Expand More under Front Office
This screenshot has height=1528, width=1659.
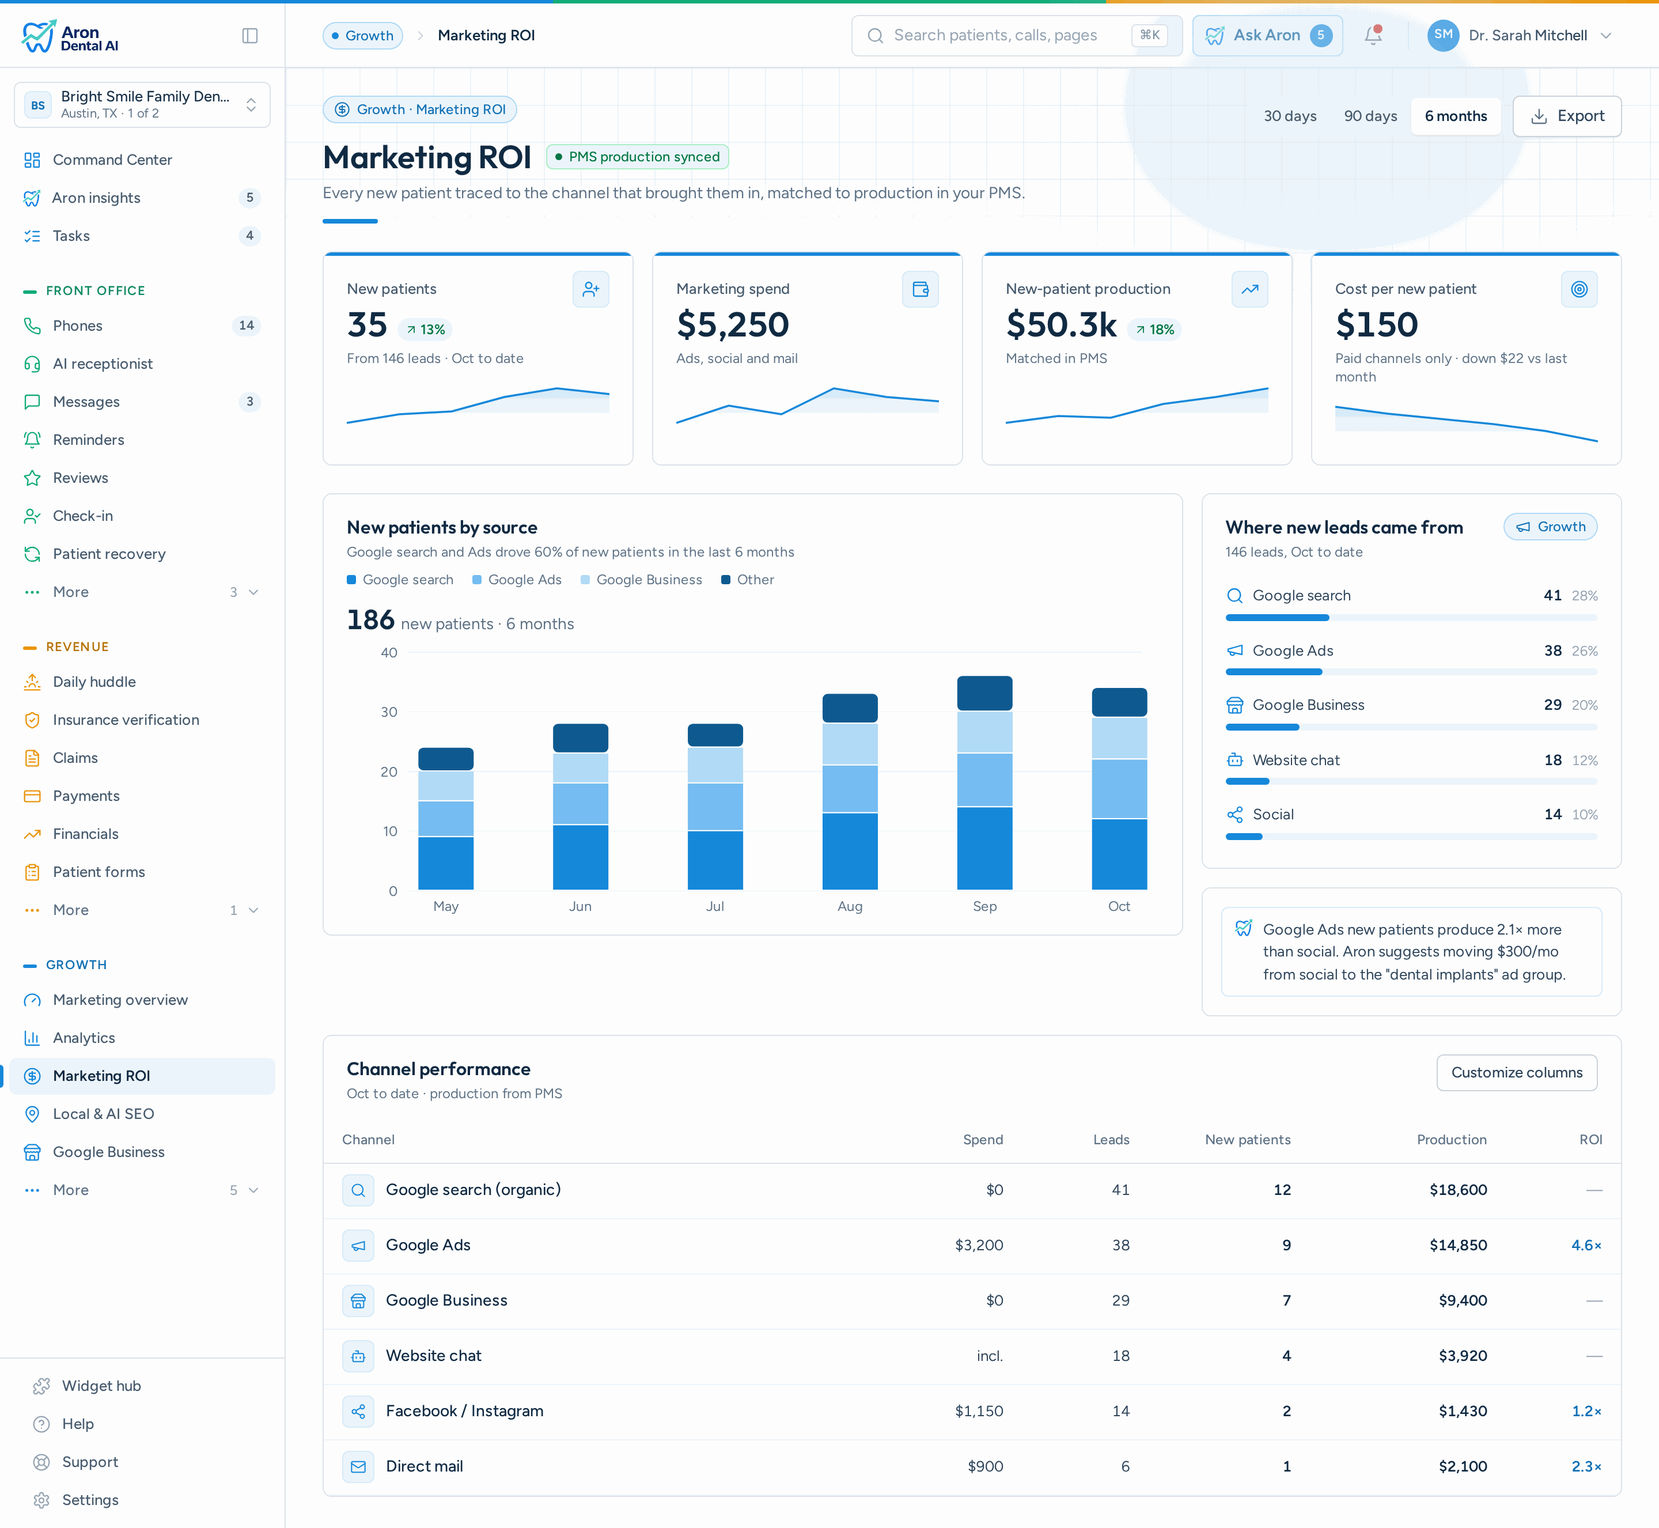(142, 592)
